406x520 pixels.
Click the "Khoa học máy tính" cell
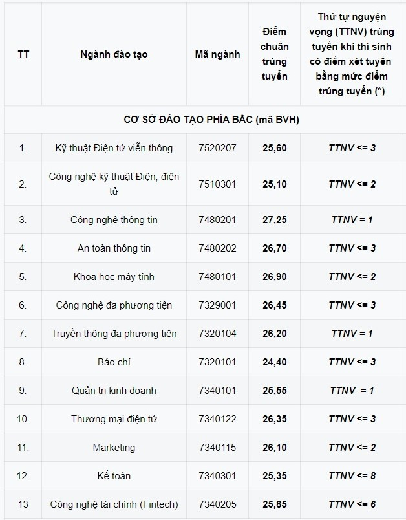coord(114,277)
